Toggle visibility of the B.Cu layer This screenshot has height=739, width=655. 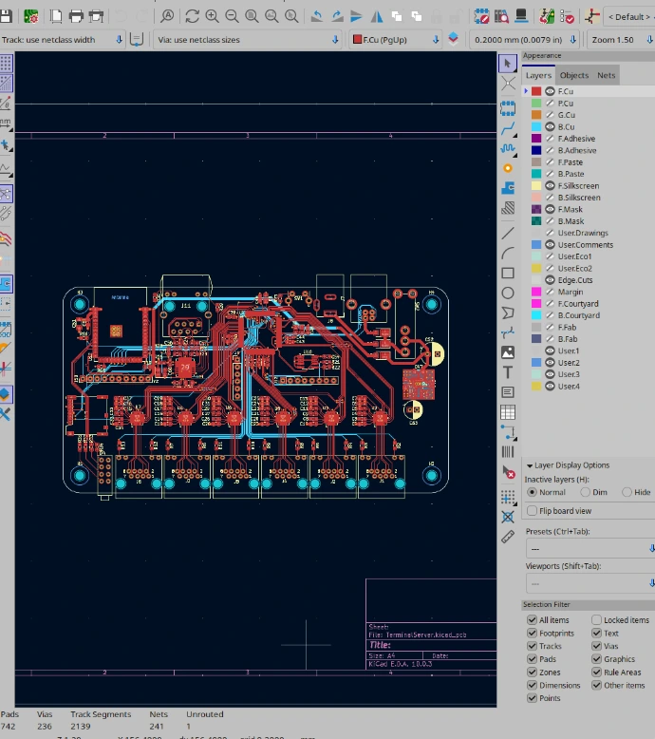pos(550,126)
